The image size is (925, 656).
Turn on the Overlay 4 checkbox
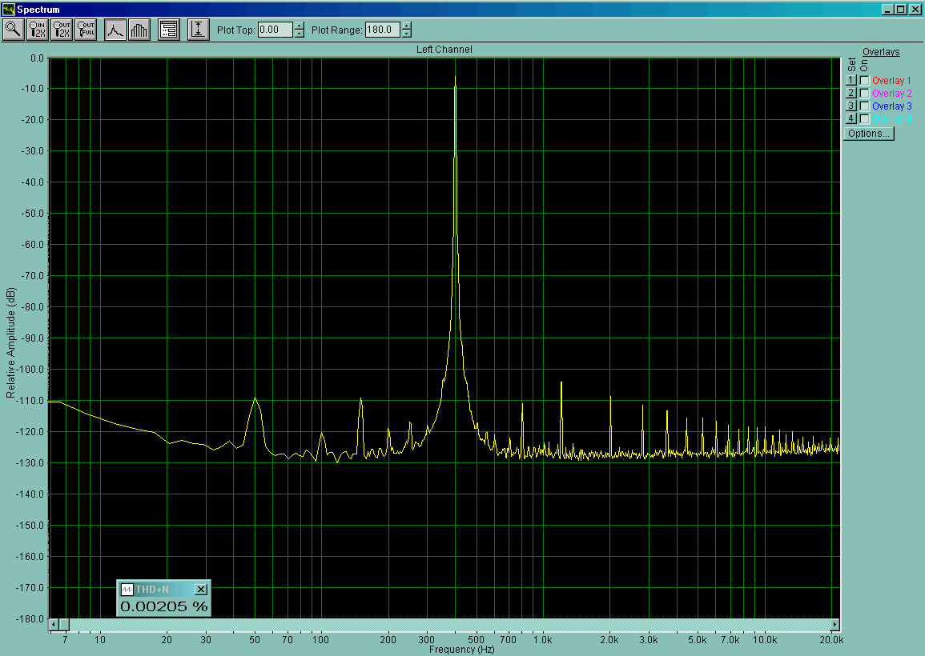click(865, 119)
